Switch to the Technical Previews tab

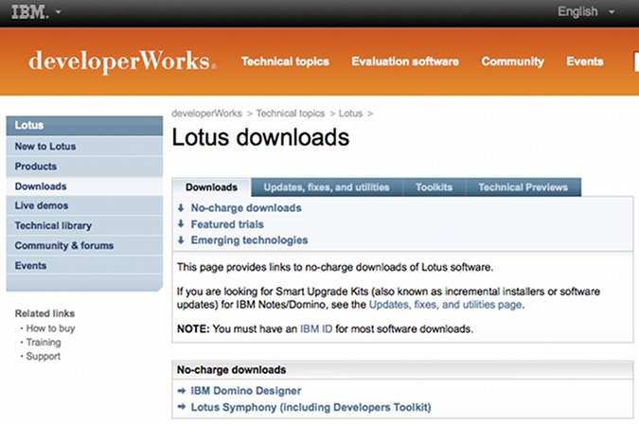point(524,187)
